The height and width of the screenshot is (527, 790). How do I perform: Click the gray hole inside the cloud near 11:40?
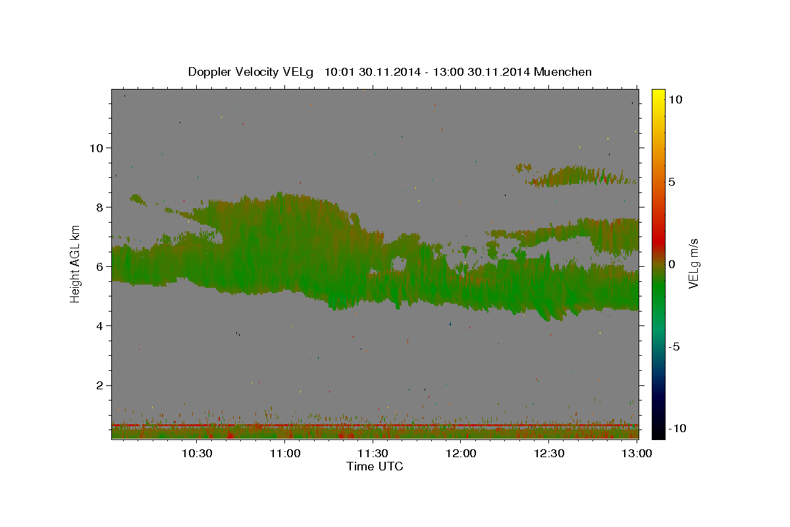click(x=399, y=265)
